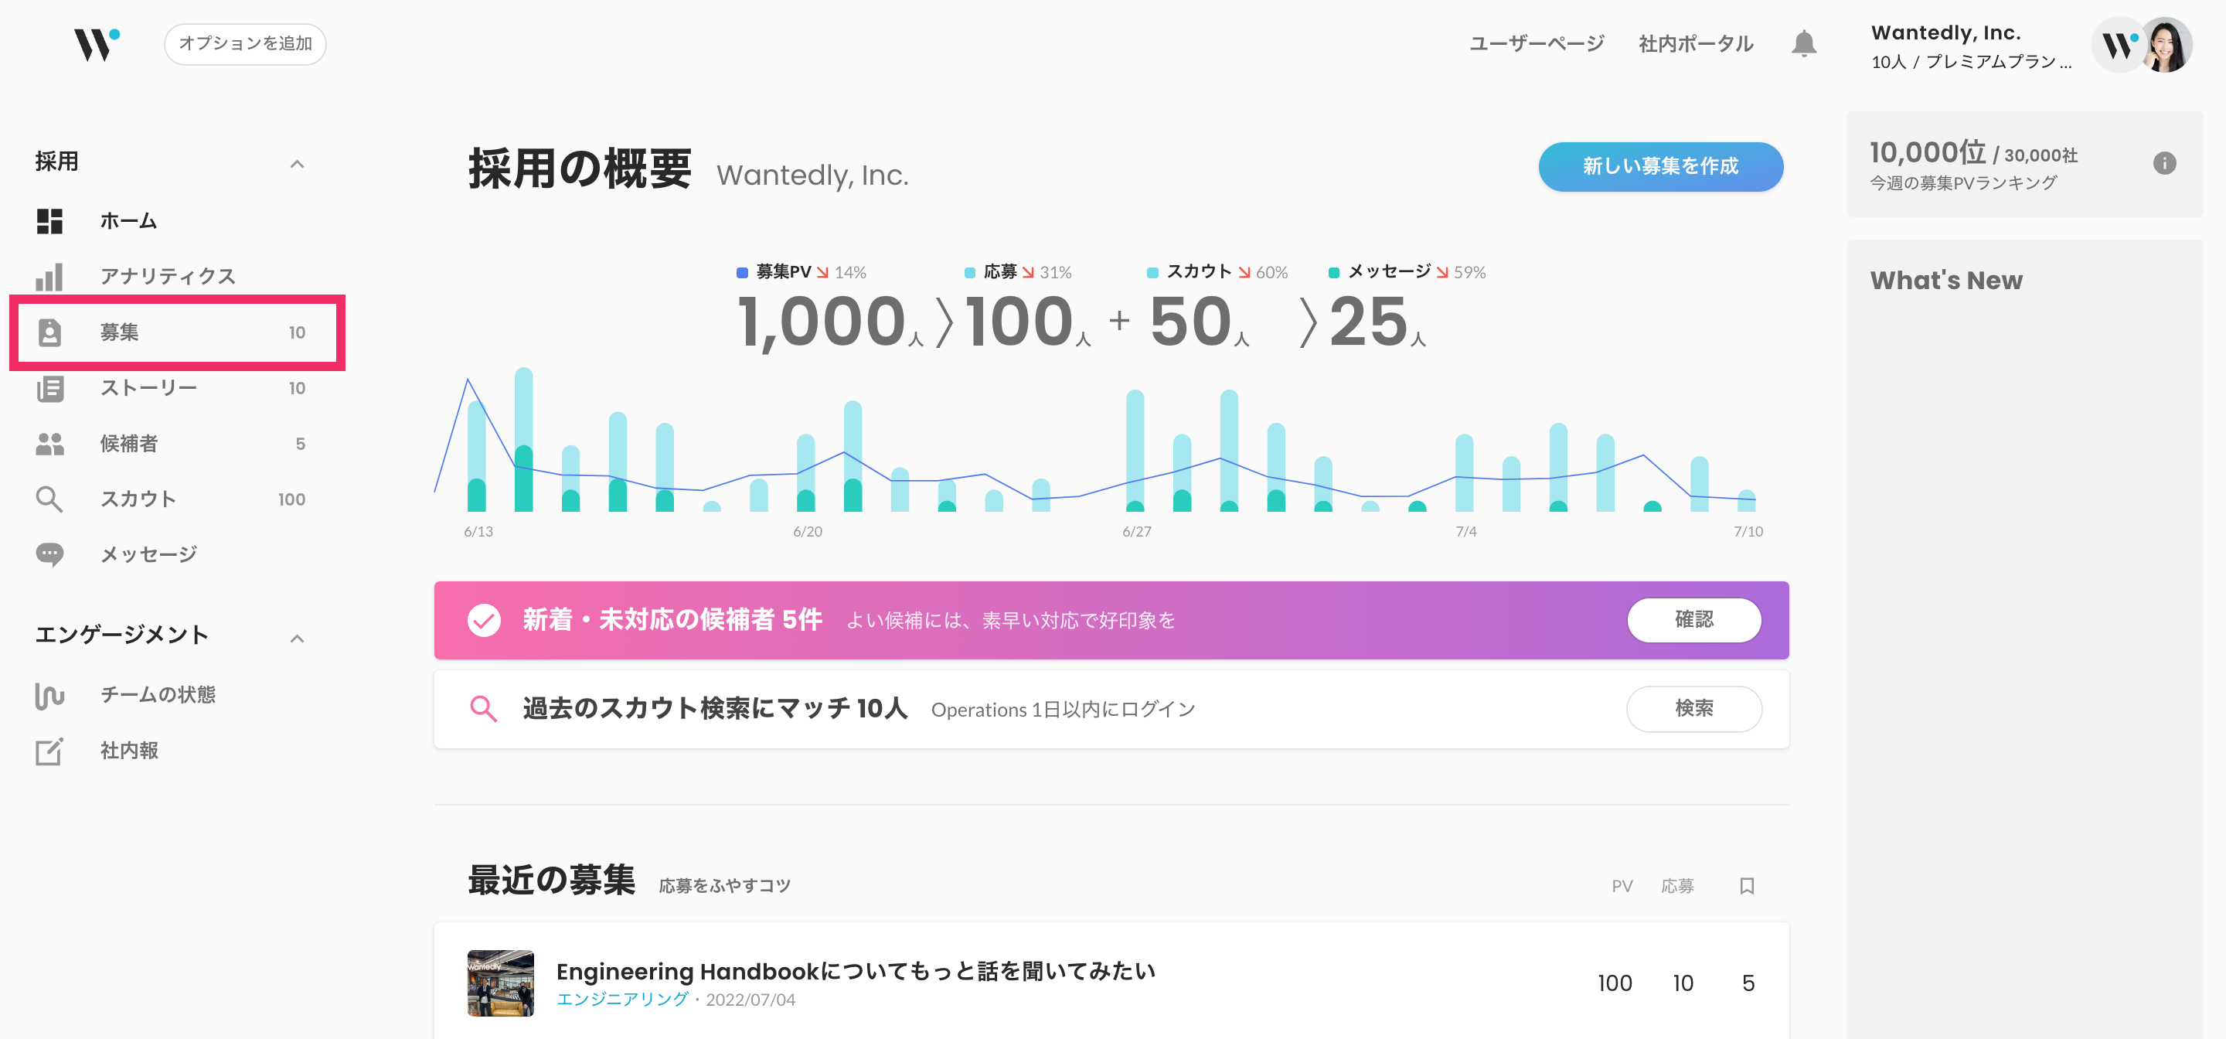Click the notification bell icon

1802,43
